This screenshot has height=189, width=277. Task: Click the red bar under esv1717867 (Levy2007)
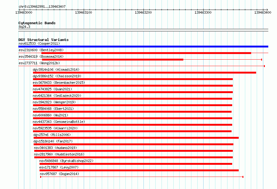pyautogui.click(x=139, y=170)
